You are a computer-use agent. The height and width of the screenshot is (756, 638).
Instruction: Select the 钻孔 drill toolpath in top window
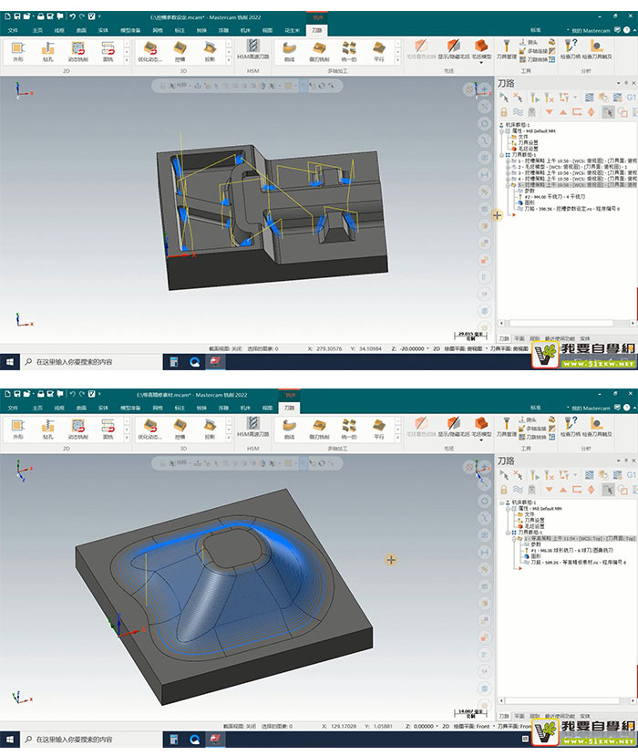(x=47, y=52)
